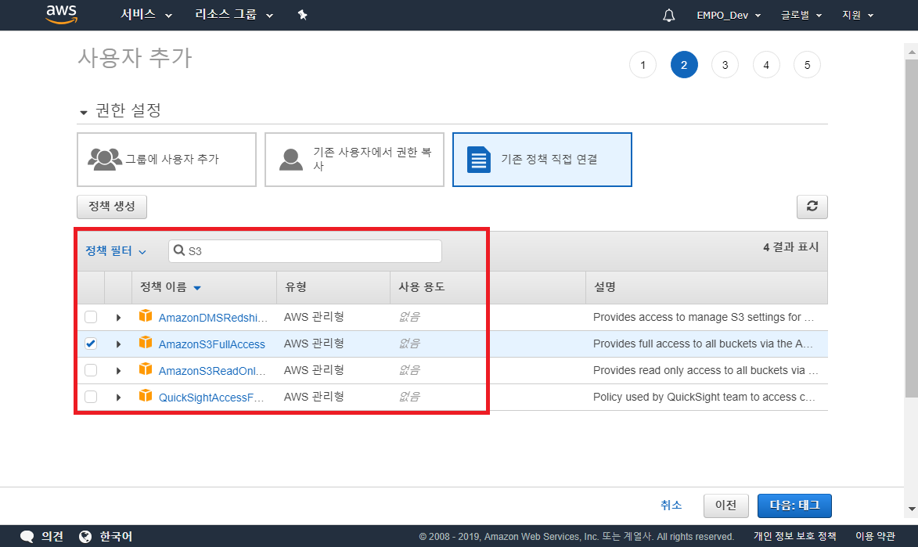The image size is (918, 547).
Task: Click the group users icon
Action: [105, 160]
